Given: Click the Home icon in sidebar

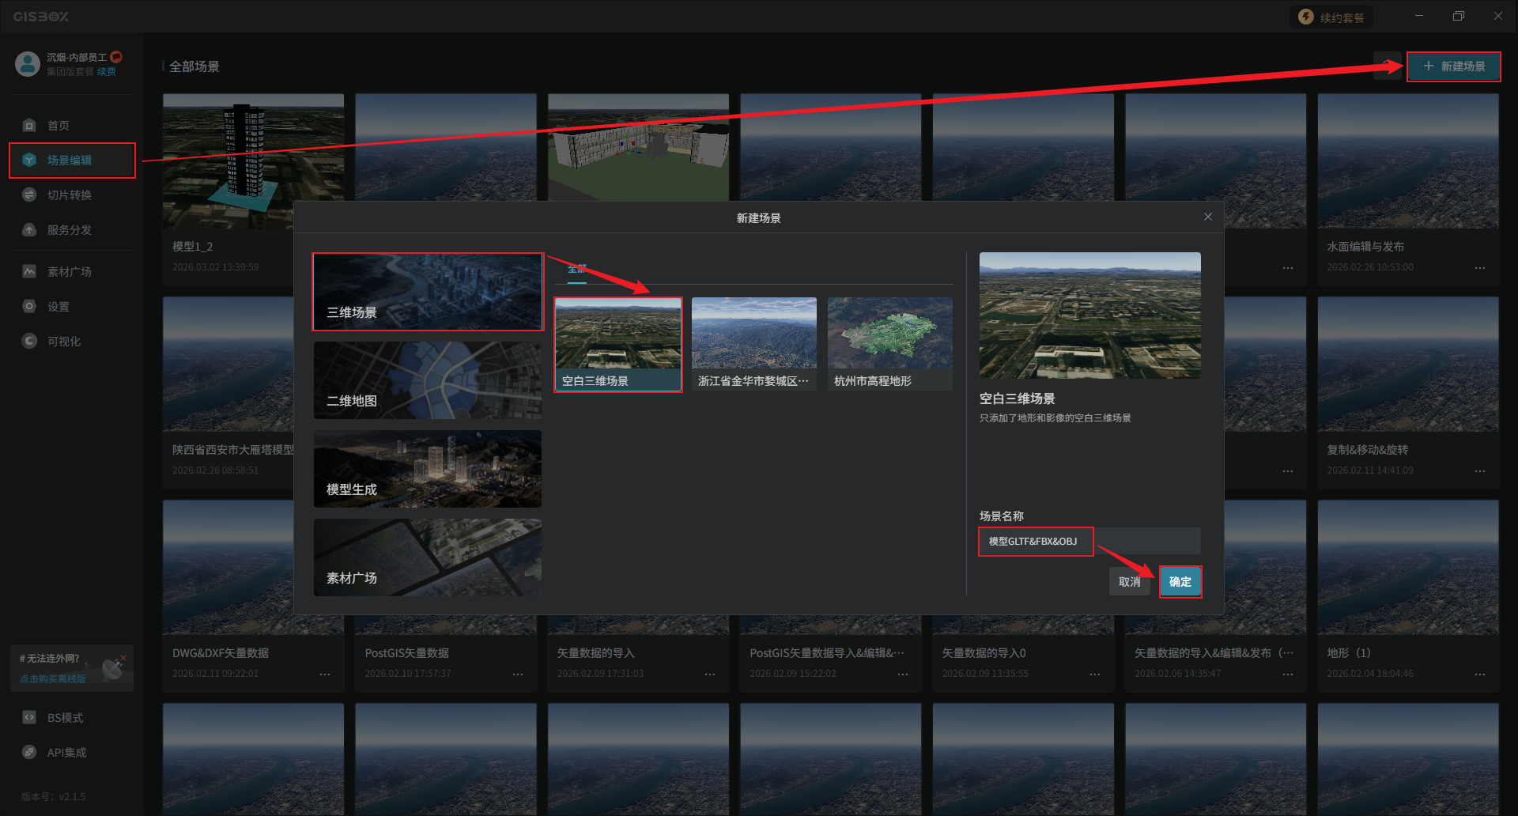Looking at the screenshot, I should pos(29,126).
